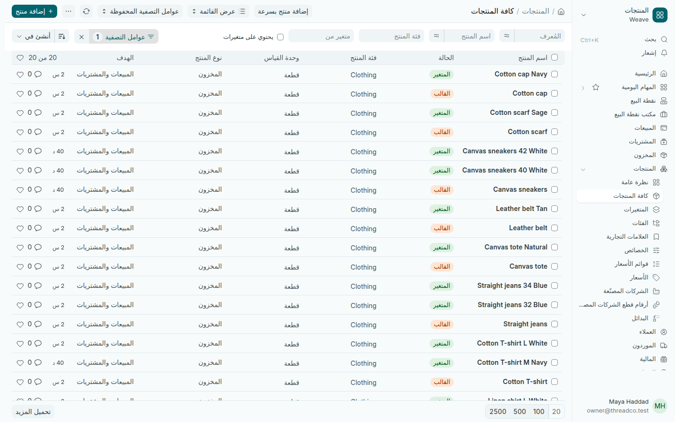The width and height of the screenshot is (675, 422).
Task: Open العلامات التجارية in the sidebar
Action: click(x=620, y=237)
